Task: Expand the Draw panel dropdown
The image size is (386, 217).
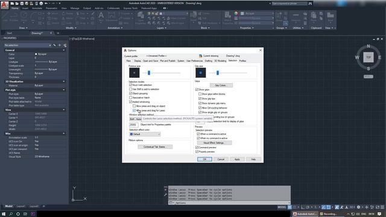Action: (23, 28)
